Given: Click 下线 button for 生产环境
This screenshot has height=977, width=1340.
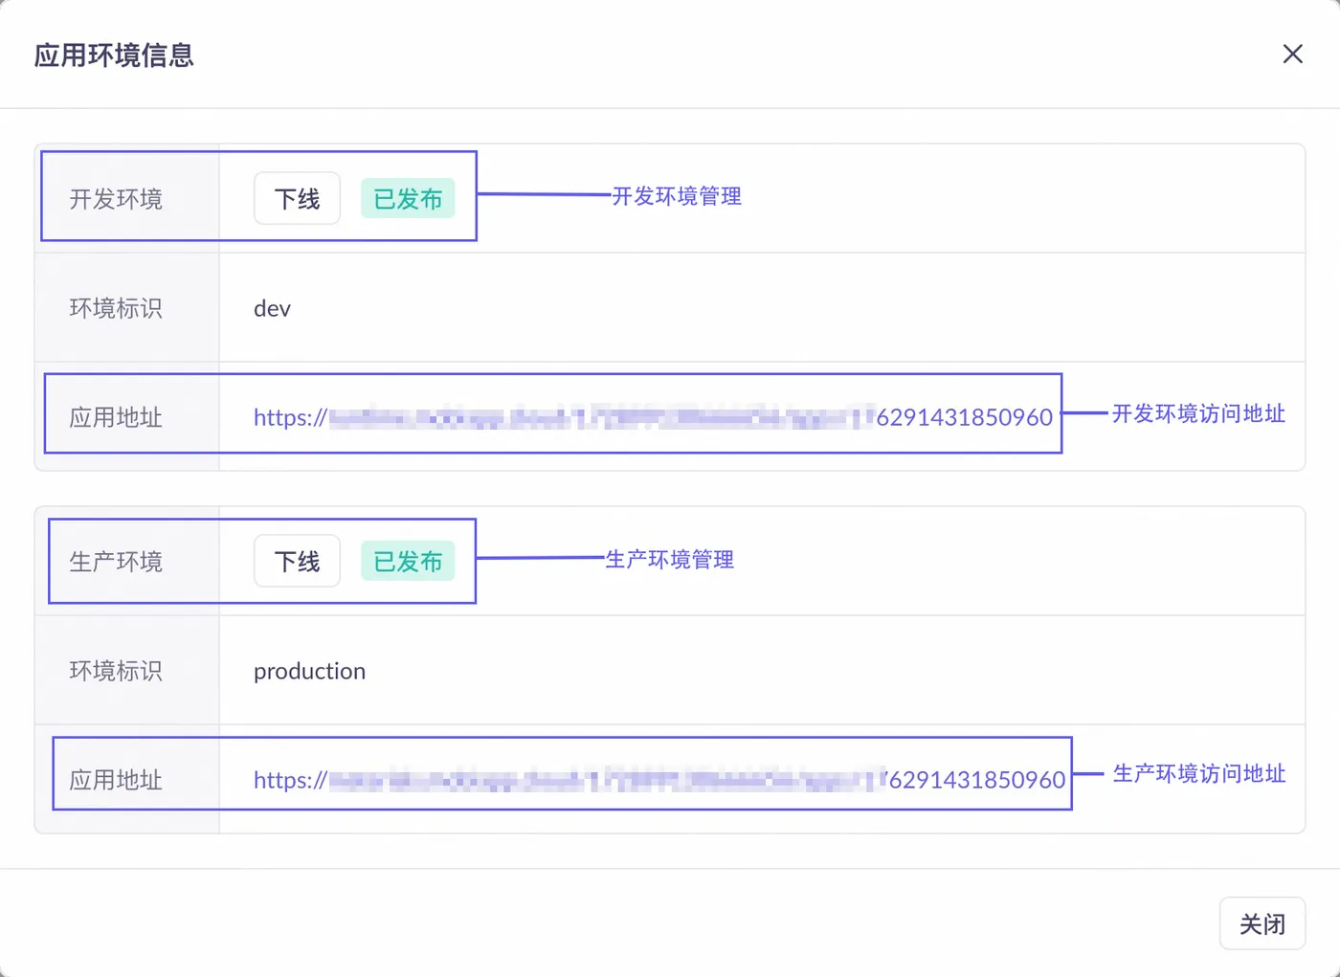Looking at the screenshot, I should click(297, 562).
